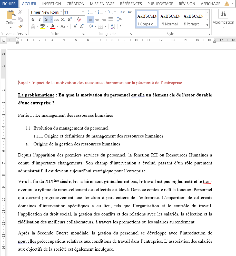Toggle subscript x₂ formatting

click(63, 19)
